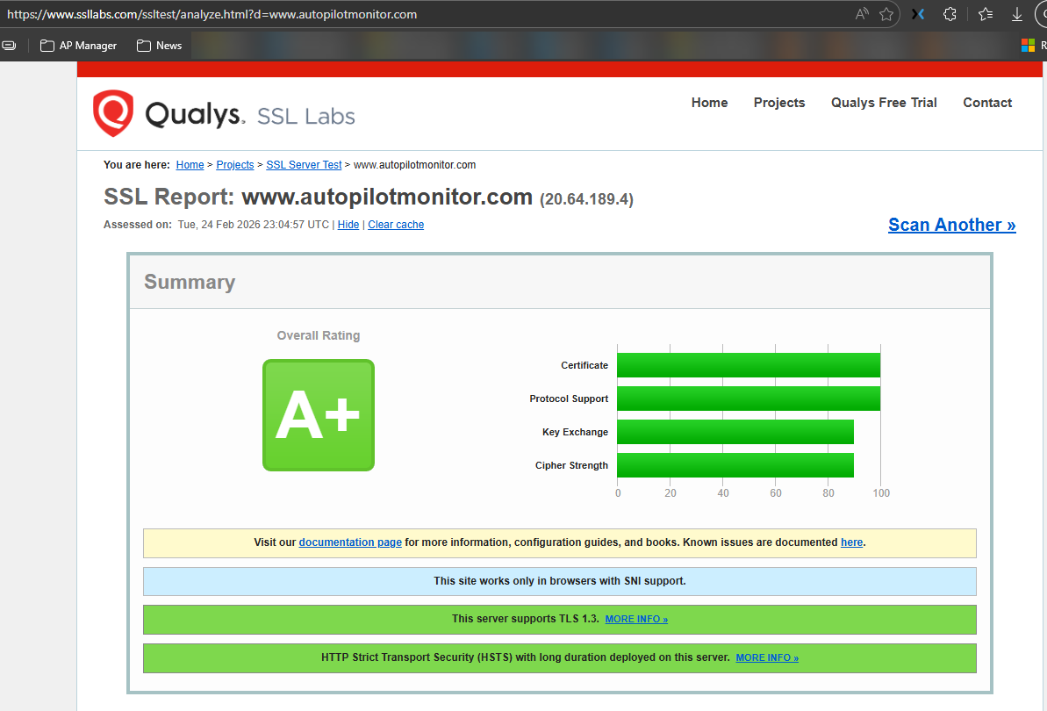
Task: Open the documentation page link
Action: [350, 542]
